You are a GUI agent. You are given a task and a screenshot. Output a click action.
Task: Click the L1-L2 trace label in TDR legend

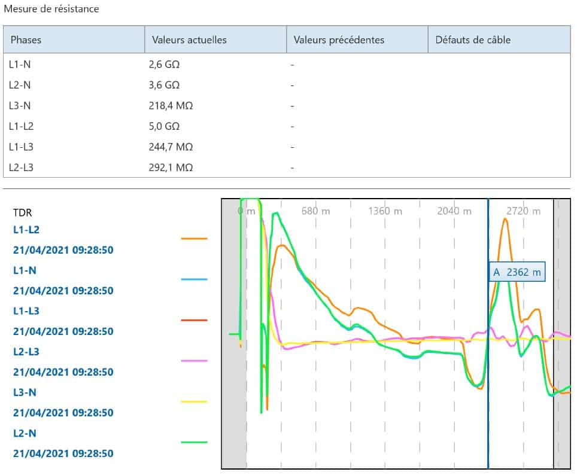pos(26,229)
